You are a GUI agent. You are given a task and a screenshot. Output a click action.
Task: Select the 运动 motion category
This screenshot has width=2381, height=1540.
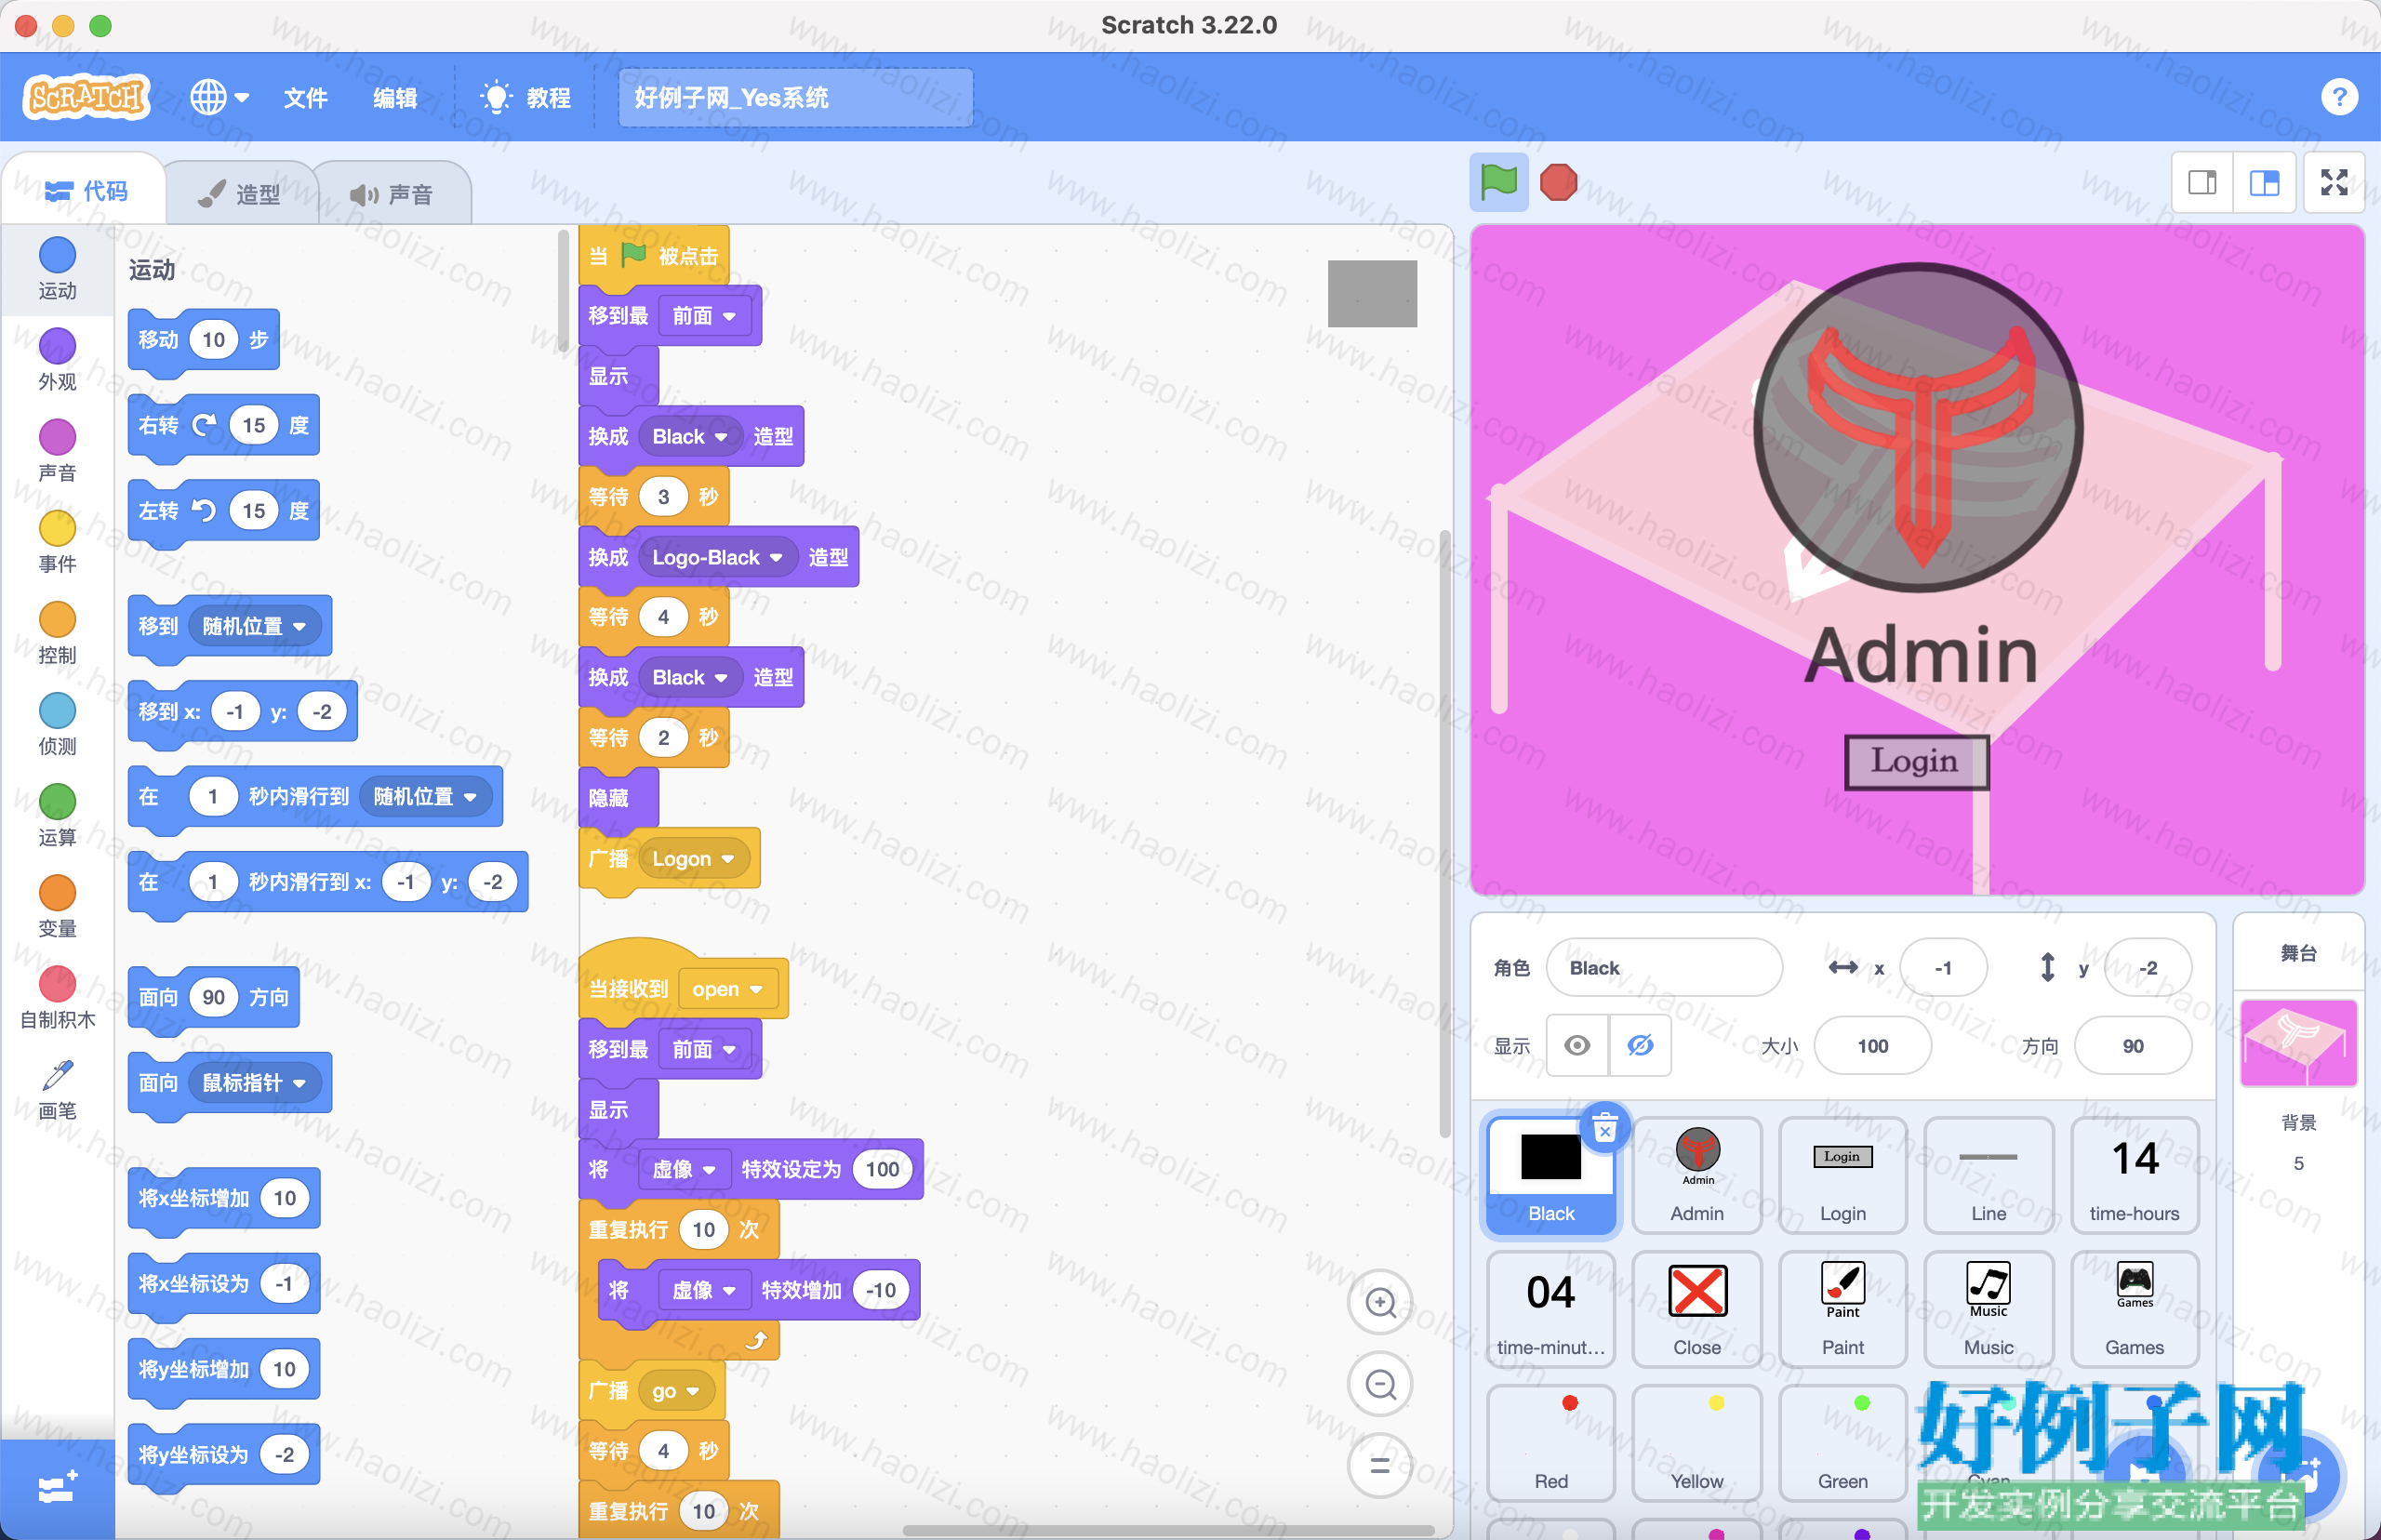coord(57,268)
